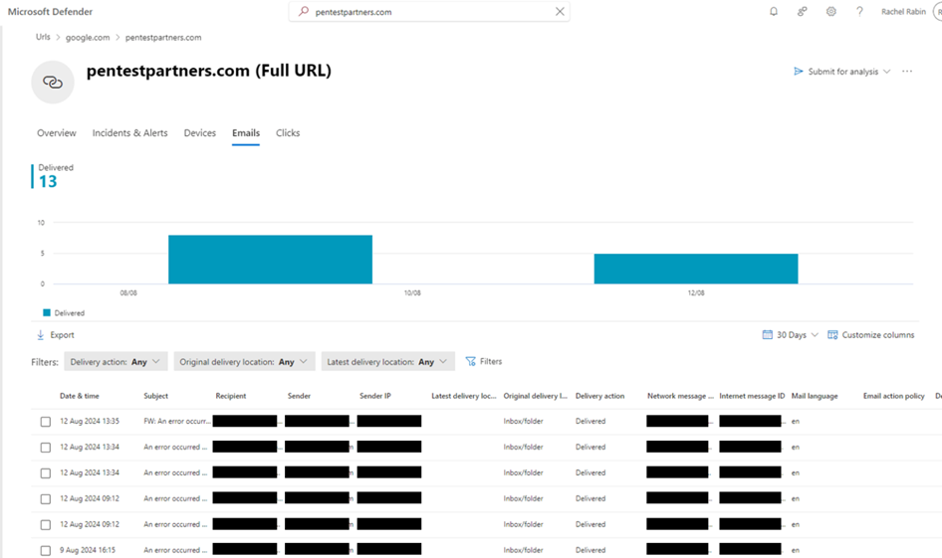This screenshot has width=942, height=558.
Task: Clear the search box with X icon
Action: click(560, 11)
